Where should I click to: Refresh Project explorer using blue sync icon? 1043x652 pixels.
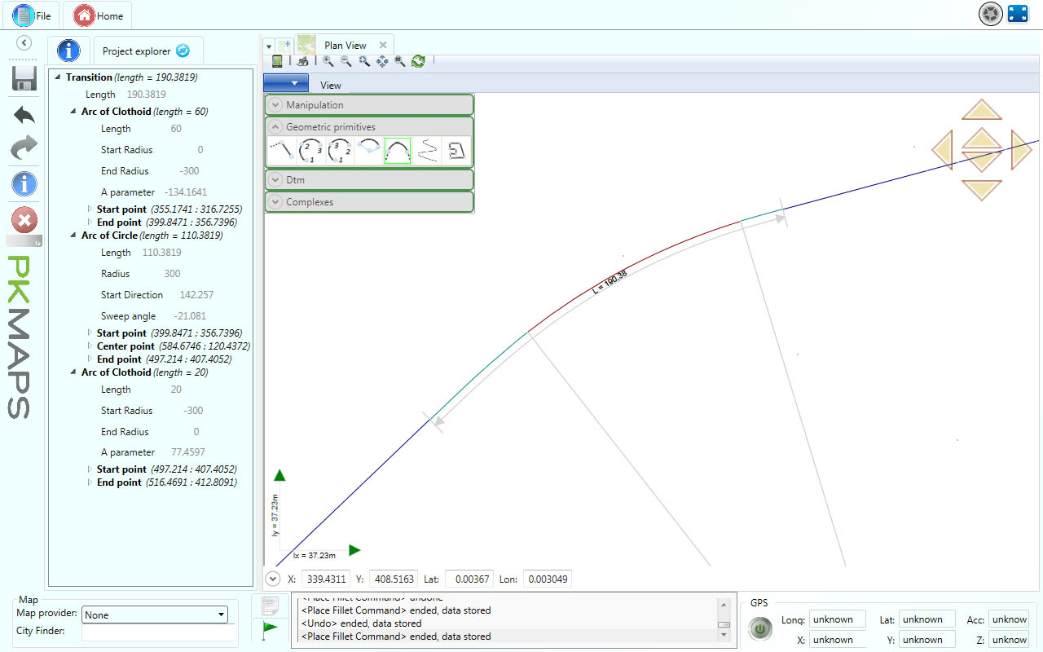click(x=183, y=51)
